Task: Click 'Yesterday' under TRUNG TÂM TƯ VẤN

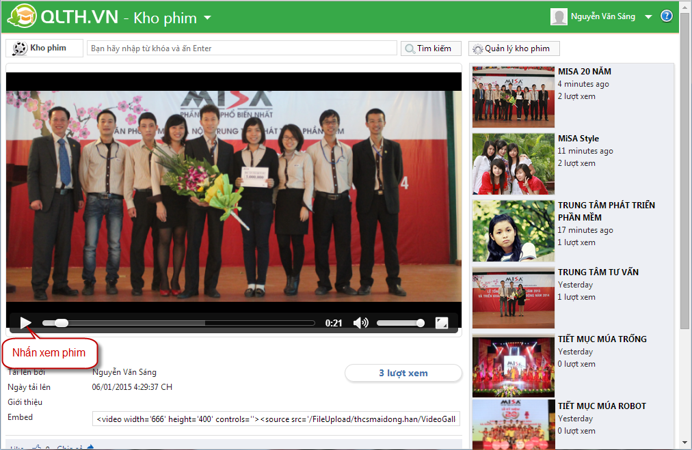Action: point(575,285)
